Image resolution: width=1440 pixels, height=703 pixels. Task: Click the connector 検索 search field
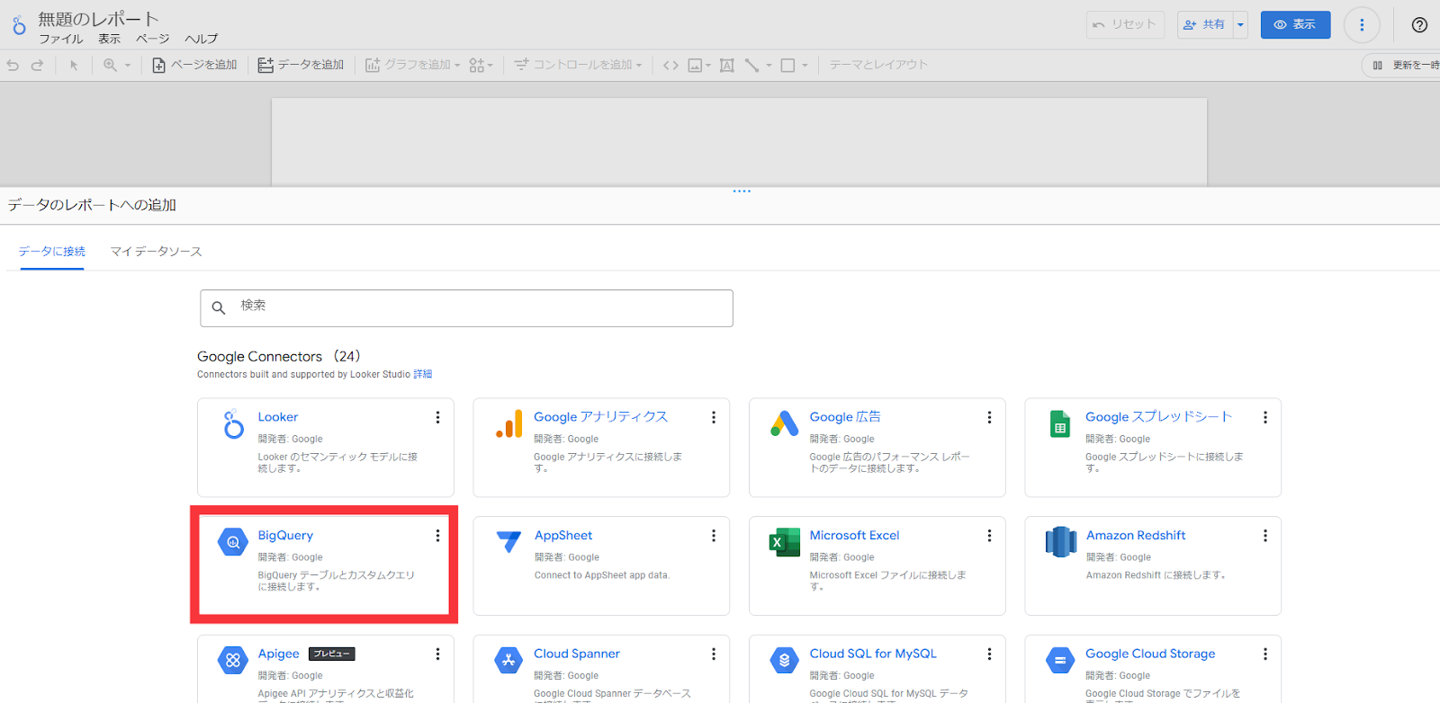[x=466, y=308]
